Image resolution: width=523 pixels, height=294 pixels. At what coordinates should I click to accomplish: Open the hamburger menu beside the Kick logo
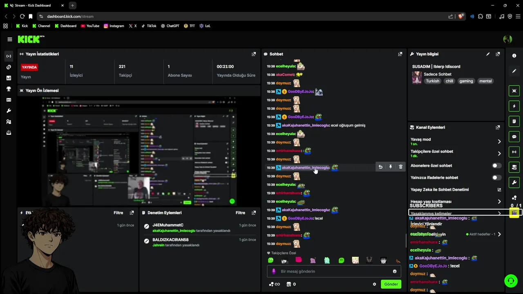coord(10,39)
